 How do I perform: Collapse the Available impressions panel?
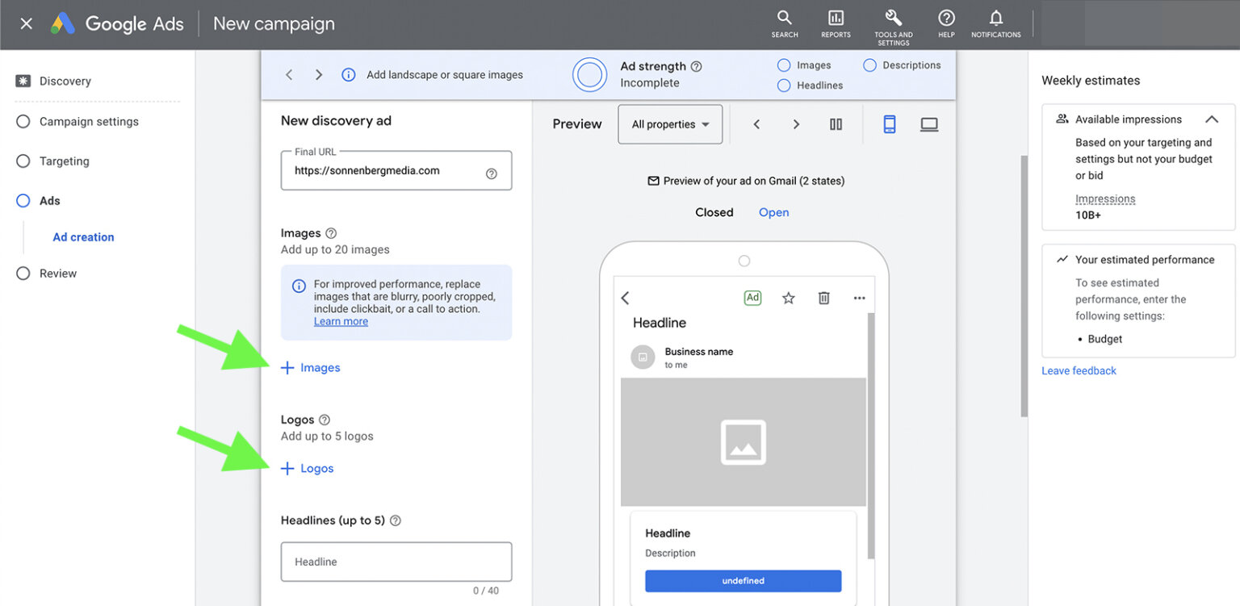click(x=1212, y=119)
